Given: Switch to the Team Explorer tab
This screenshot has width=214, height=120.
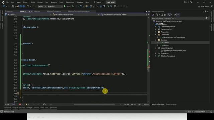Looking at the screenshot, I should [171, 104].
